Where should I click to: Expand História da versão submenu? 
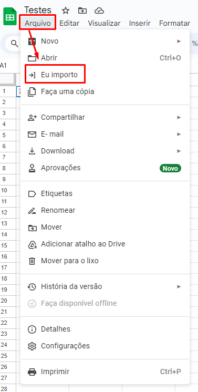point(179,286)
